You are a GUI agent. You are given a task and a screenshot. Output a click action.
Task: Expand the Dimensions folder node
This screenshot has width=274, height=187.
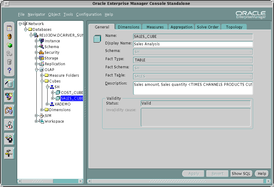coord(42,110)
